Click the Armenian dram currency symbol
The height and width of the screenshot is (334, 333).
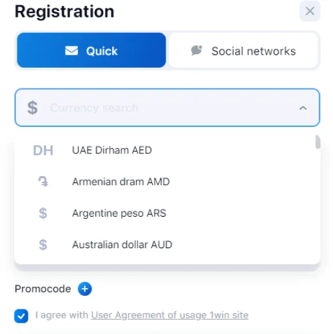pyautogui.click(x=43, y=182)
